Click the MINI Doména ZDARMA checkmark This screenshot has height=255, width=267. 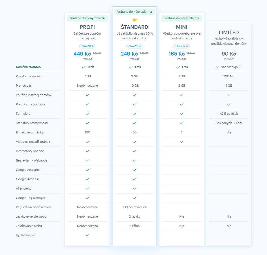click(x=178, y=67)
